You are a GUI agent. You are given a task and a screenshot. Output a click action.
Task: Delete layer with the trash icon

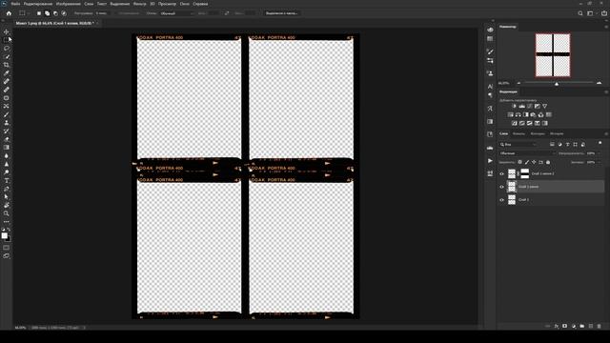(600, 326)
